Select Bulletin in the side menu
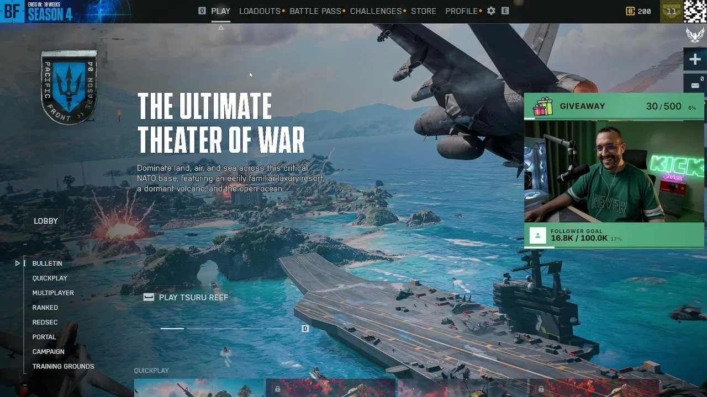Image resolution: width=707 pixels, height=397 pixels. (47, 264)
